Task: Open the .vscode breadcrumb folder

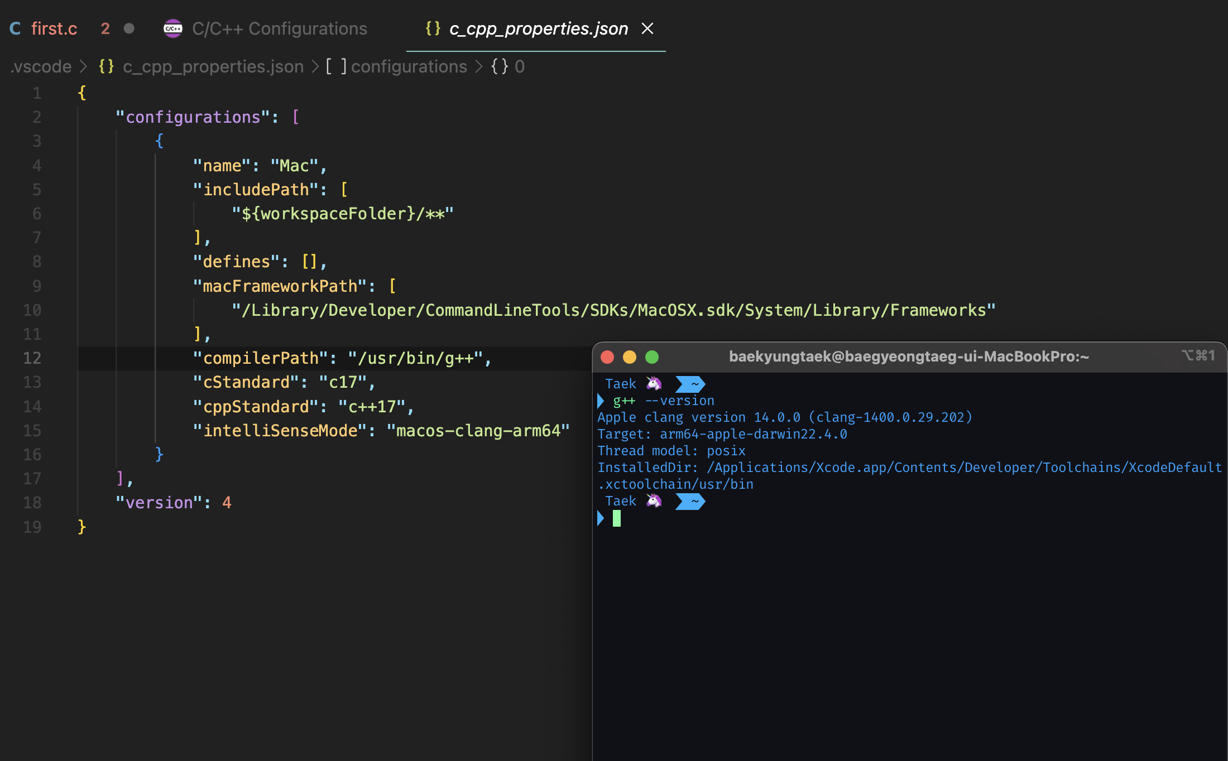Action: pos(41,66)
